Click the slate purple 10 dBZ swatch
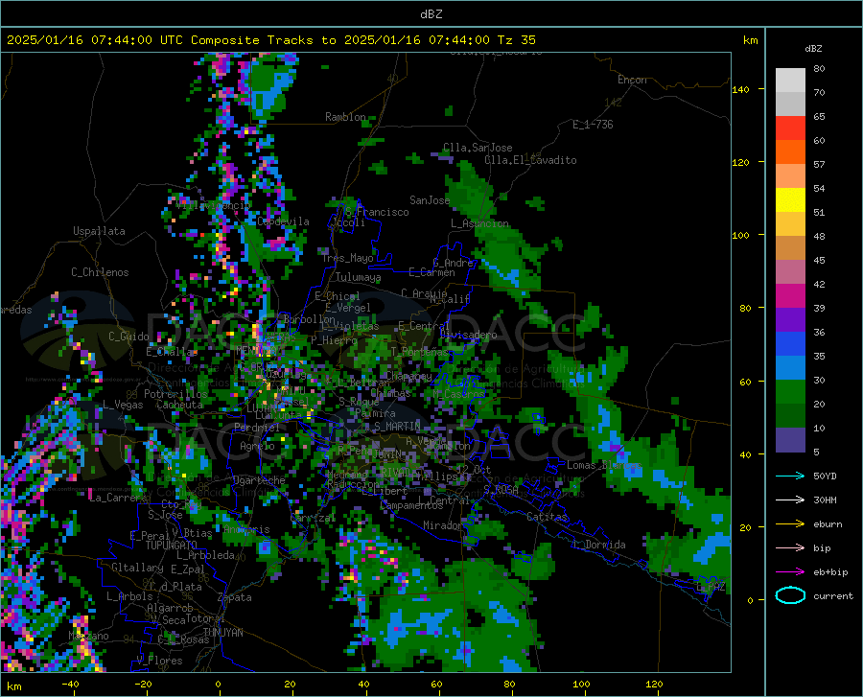 point(790,440)
